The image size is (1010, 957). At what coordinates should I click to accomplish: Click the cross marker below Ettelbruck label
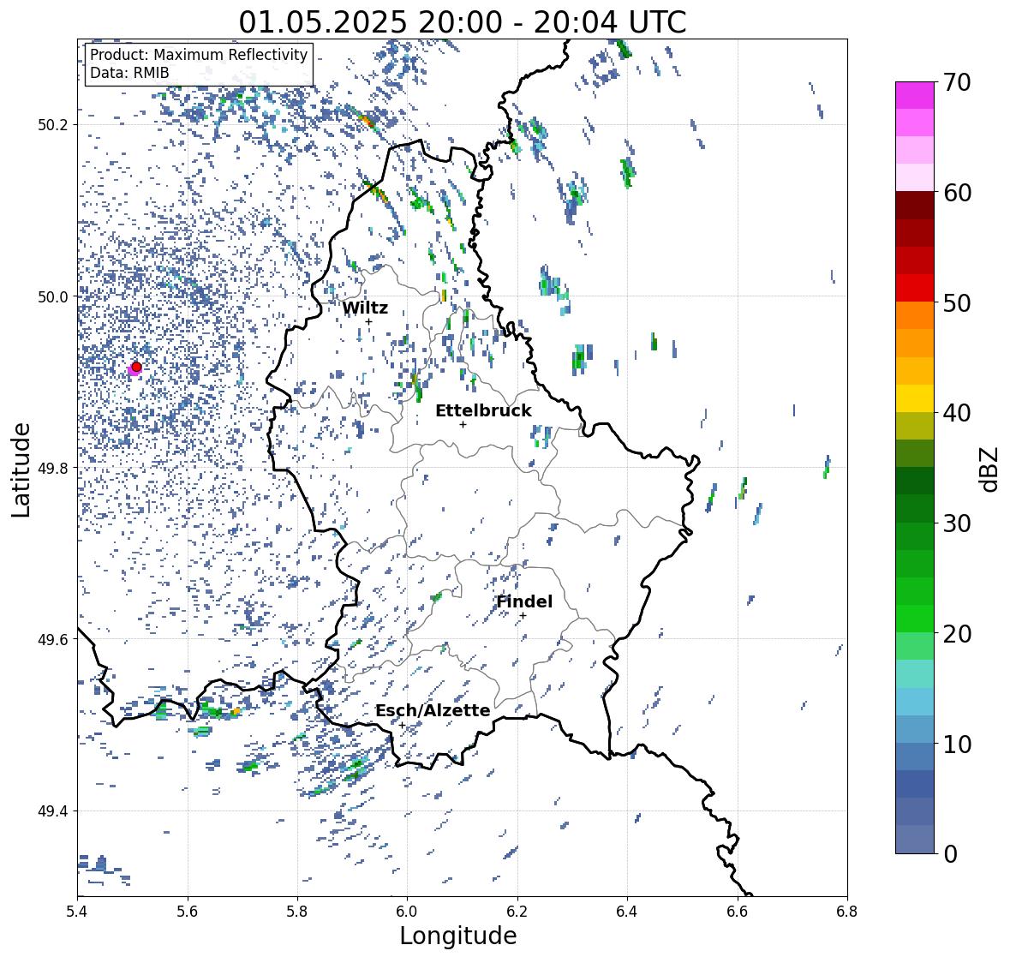(463, 424)
